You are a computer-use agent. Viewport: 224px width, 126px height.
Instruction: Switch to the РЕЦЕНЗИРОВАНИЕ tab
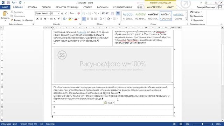click(x=123, y=7)
